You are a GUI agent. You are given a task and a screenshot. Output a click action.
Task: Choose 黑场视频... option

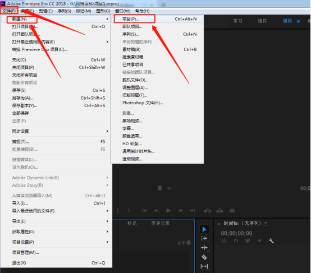tap(157, 121)
